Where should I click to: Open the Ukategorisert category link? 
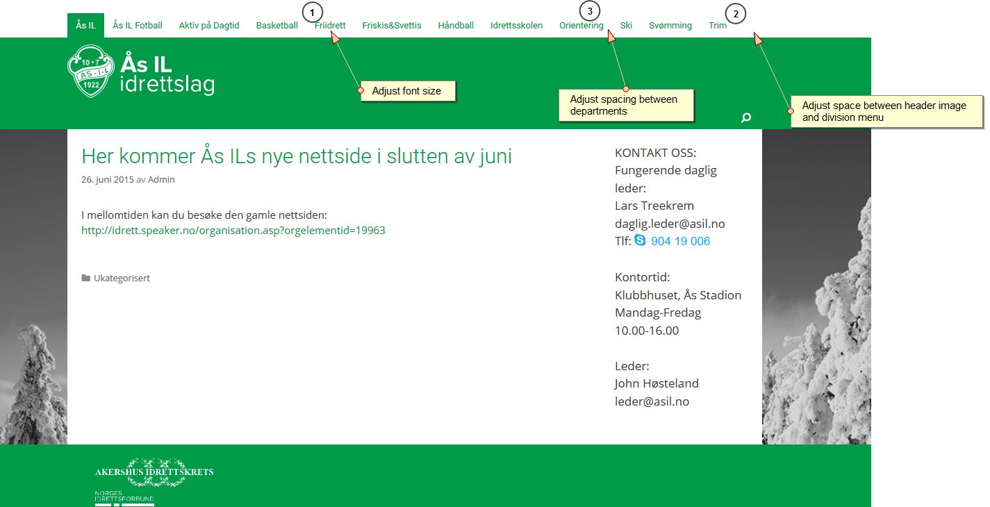point(122,279)
